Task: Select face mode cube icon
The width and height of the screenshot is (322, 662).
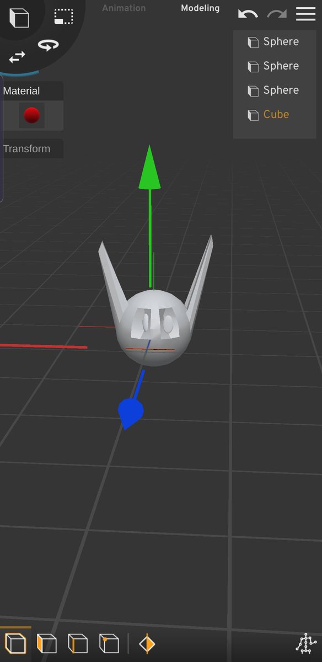Action: coord(47,644)
